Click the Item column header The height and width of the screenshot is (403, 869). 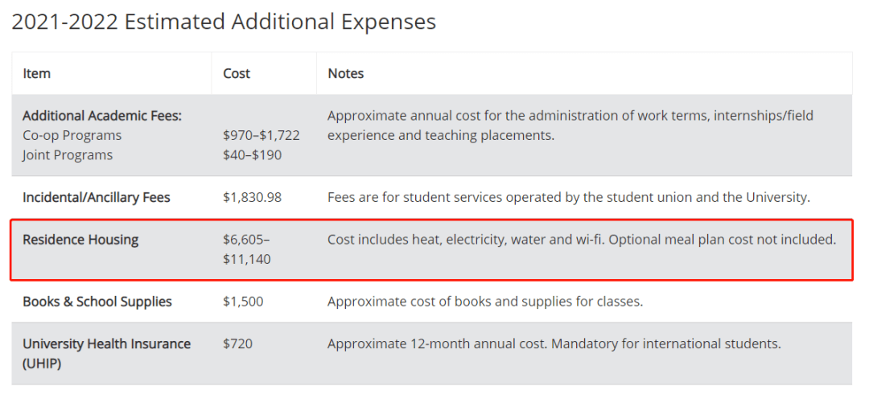pos(37,73)
